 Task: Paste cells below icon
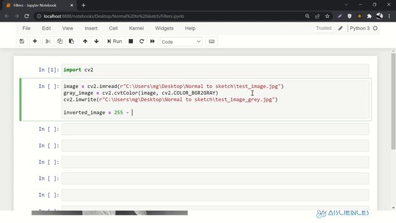(72, 42)
